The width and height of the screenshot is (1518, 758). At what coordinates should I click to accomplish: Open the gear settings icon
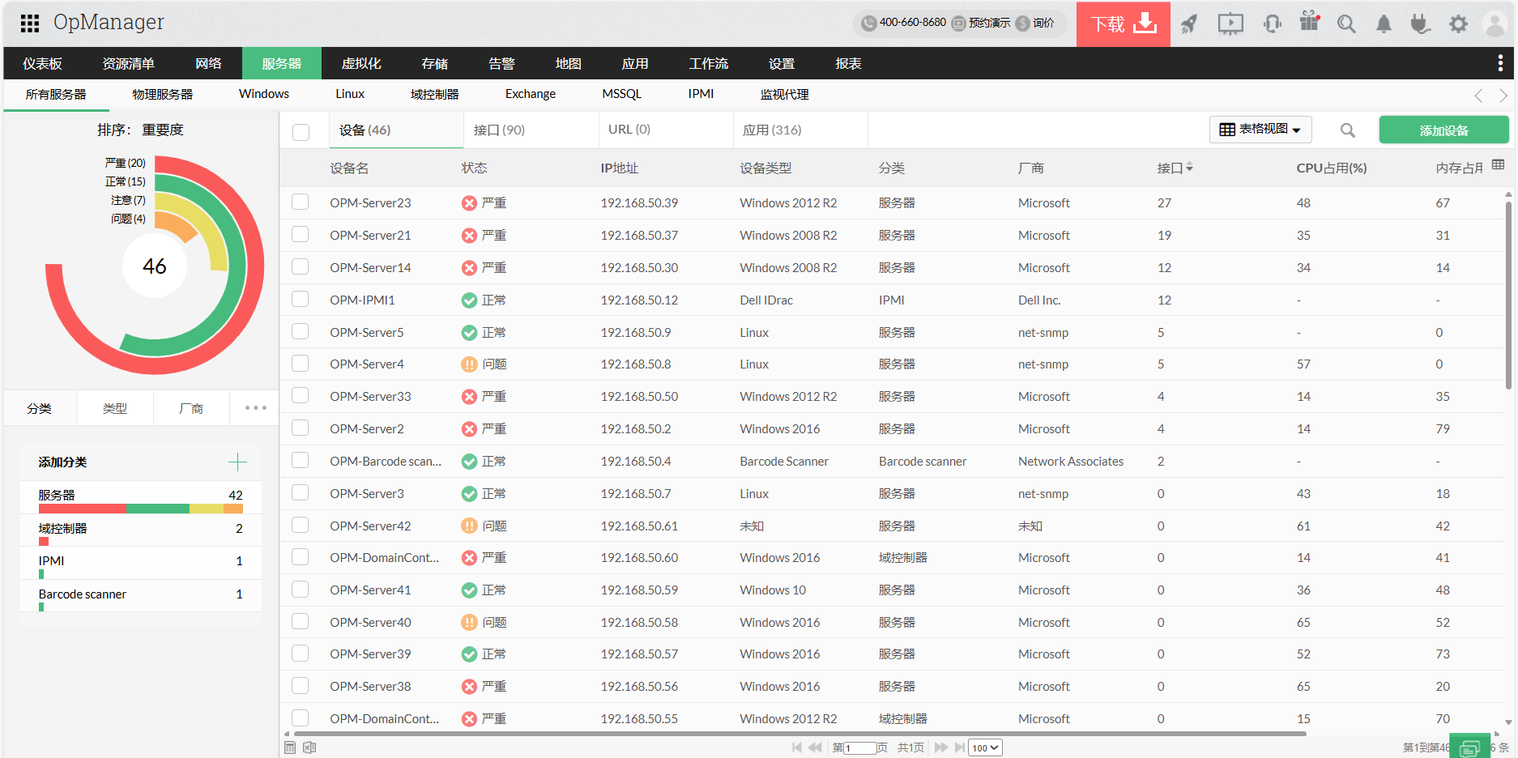tap(1458, 24)
